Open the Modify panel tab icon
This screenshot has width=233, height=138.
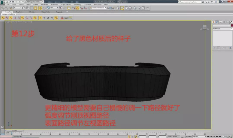[217, 22]
